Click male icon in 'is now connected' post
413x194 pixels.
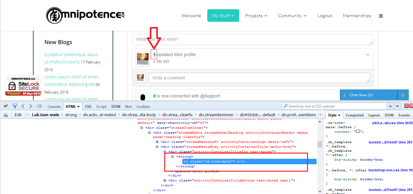click(154, 96)
